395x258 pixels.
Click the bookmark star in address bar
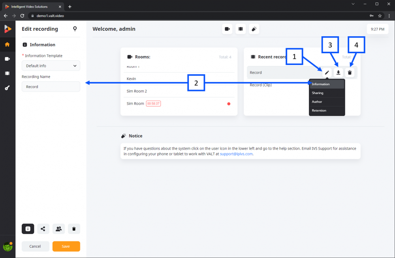380,16
